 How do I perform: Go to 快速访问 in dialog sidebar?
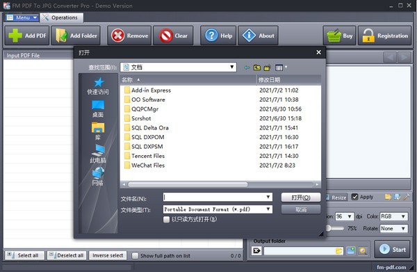(98, 86)
